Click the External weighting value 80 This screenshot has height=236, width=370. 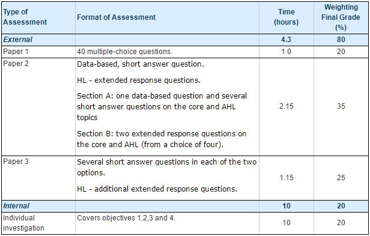pos(341,40)
